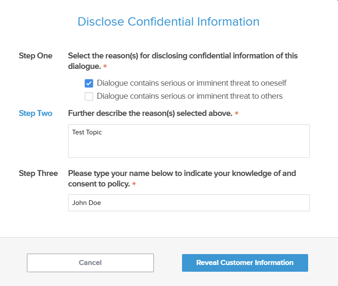Screen dimensions: 338x286
Task: Check the threat to others checkbox
Action: (89, 96)
